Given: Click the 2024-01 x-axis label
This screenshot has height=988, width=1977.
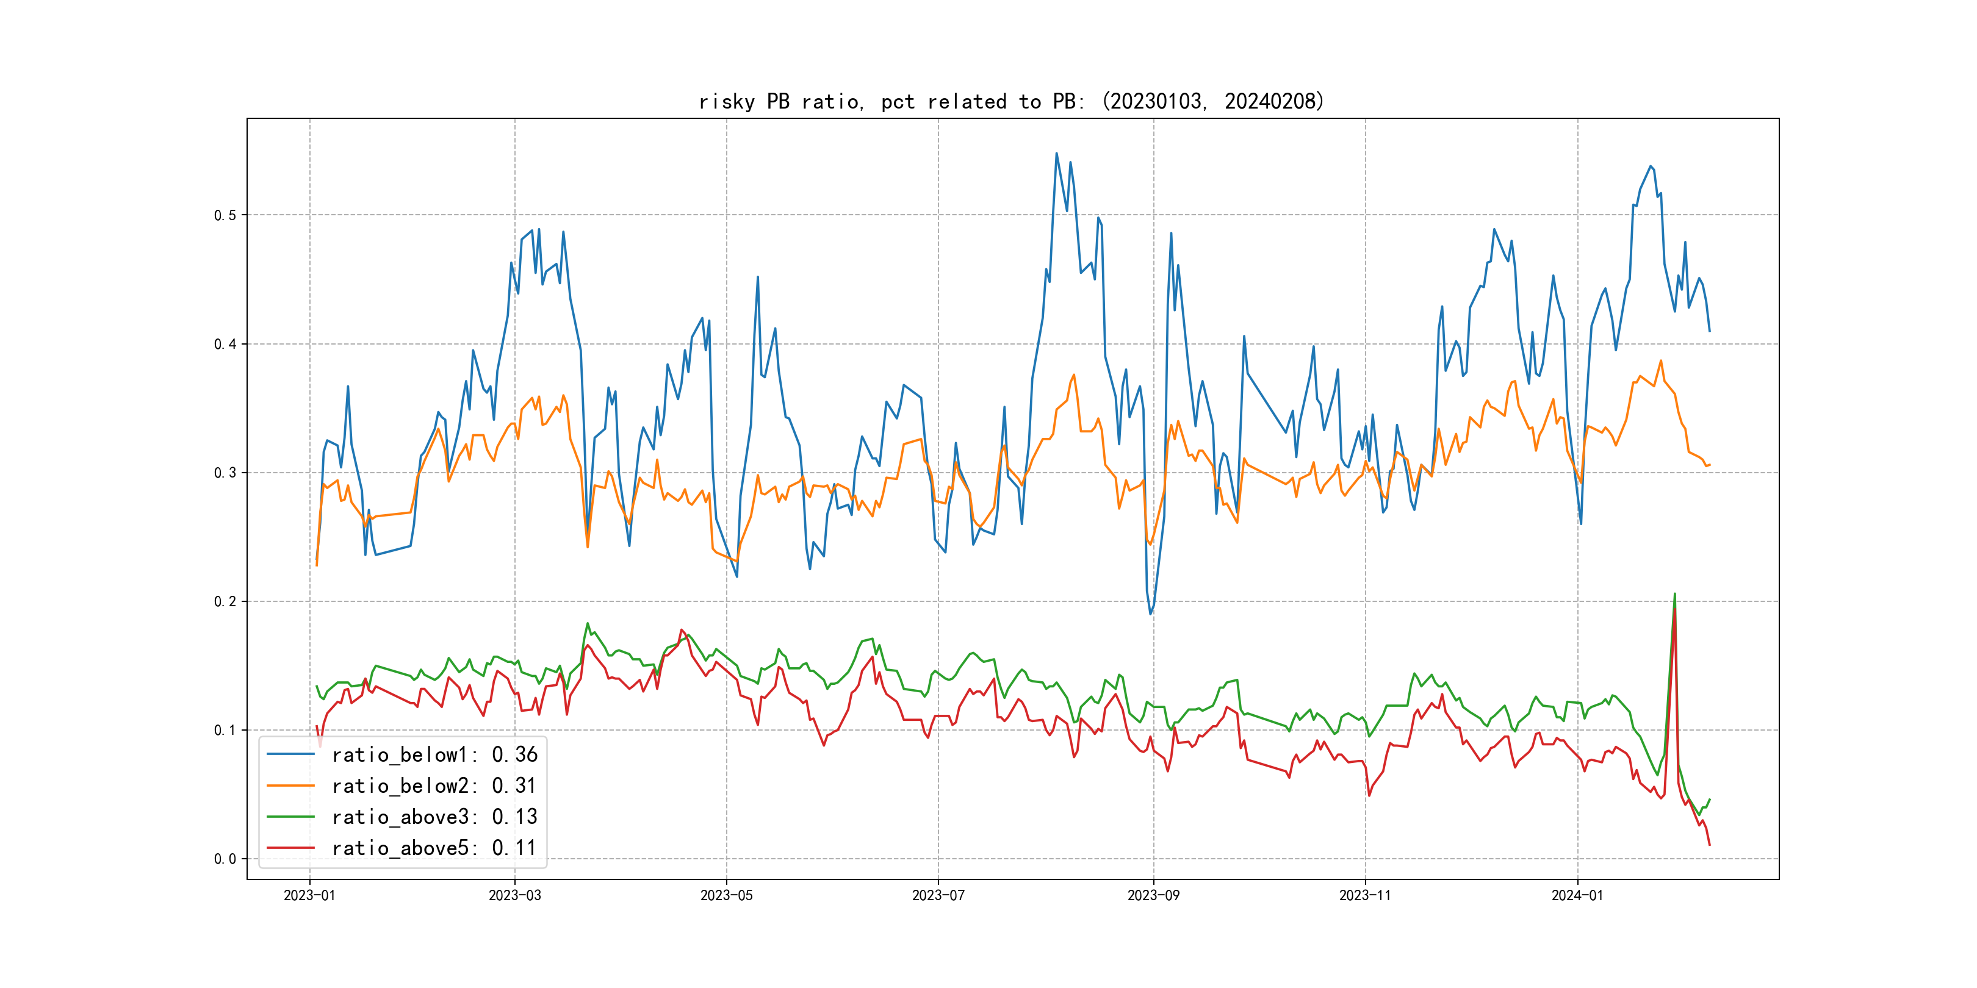Looking at the screenshot, I should pos(1577,896).
